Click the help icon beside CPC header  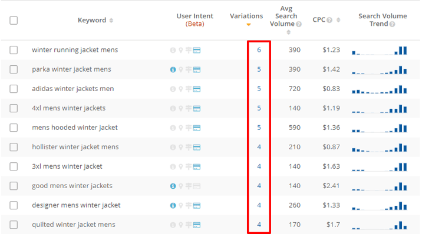pyautogui.click(x=329, y=20)
